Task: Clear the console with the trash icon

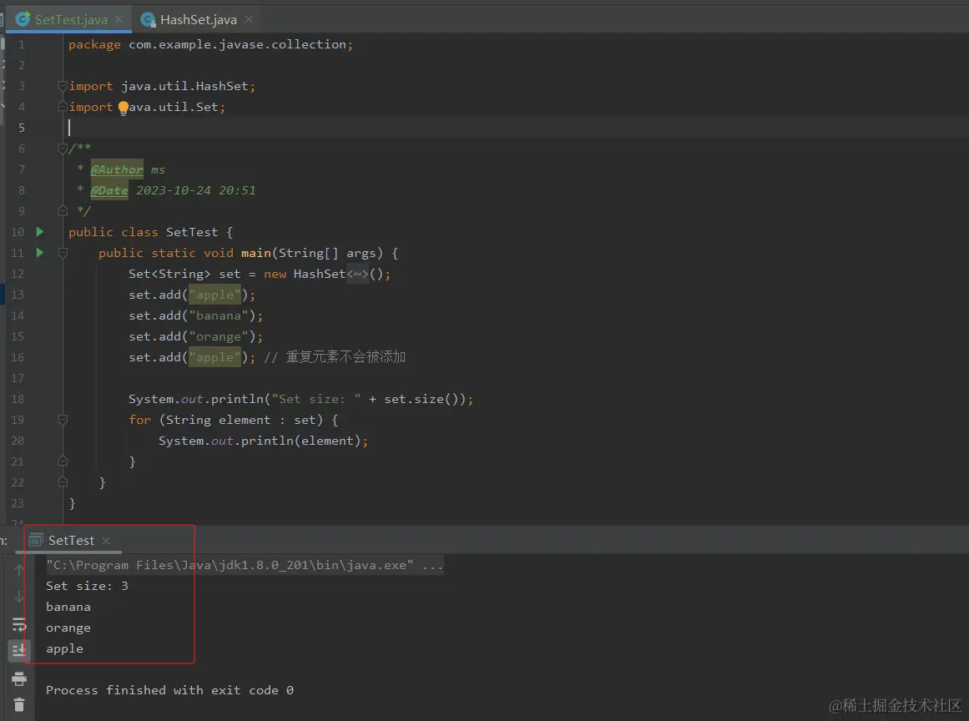Action: (19, 705)
